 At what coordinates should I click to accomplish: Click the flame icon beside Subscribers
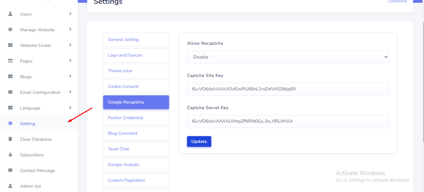(x=10, y=155)
